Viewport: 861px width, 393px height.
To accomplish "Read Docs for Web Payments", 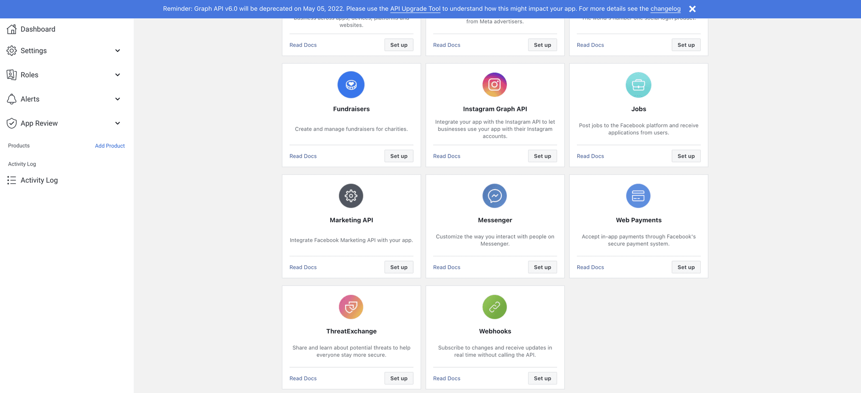I will click(x=590, y=267).
